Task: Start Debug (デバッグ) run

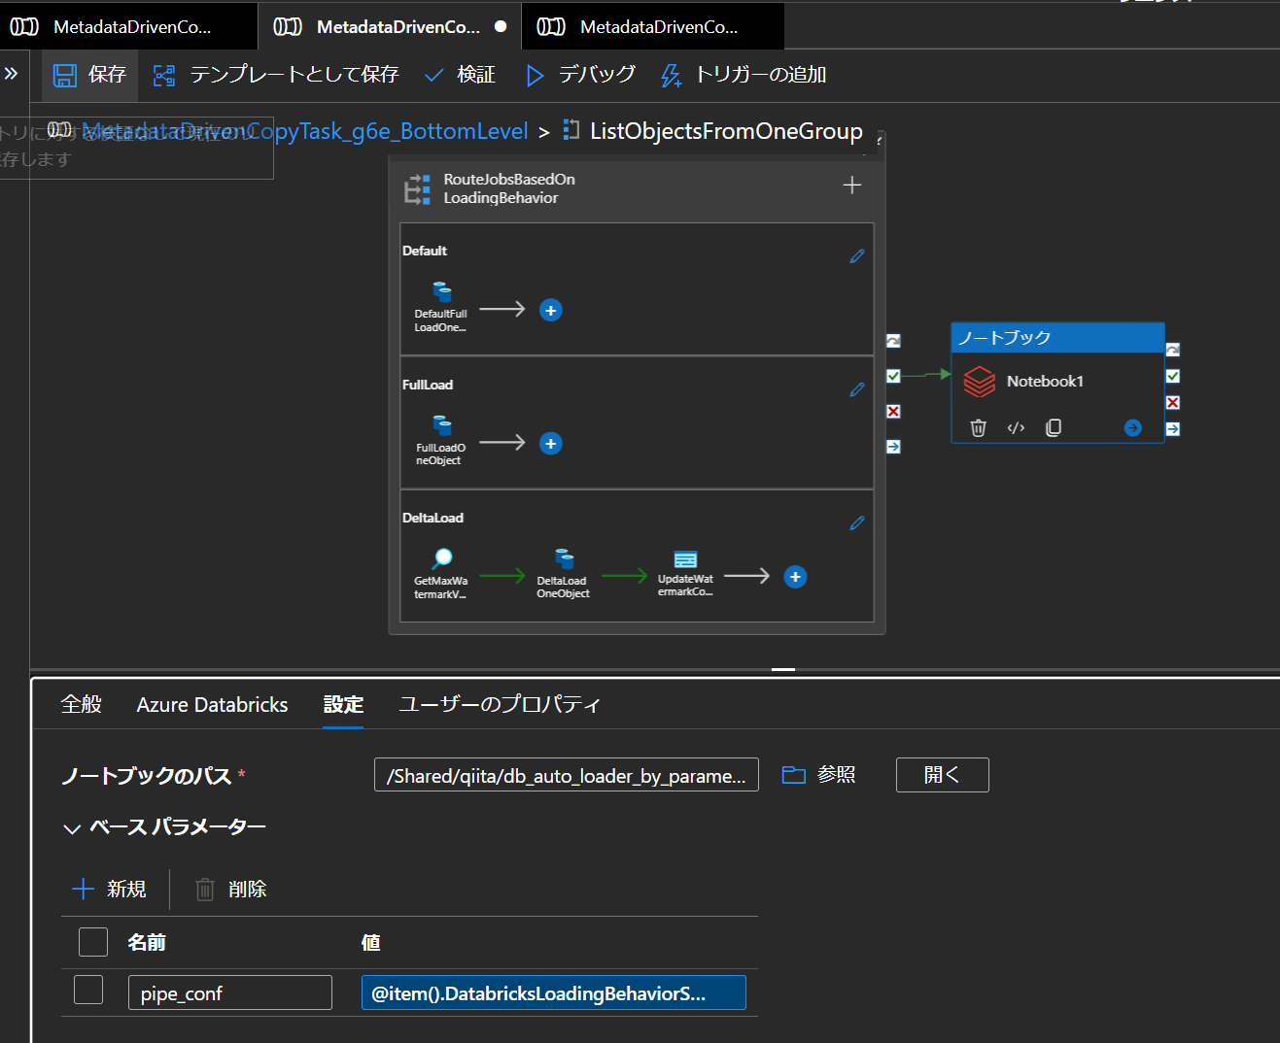Action: [x=580, y=75]
